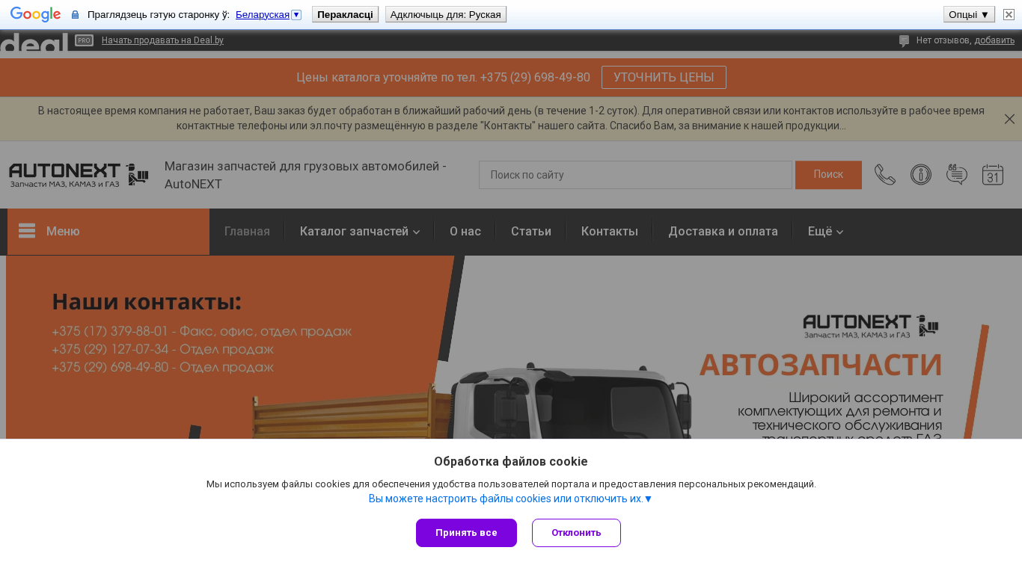
Task: Click the Нет отзывов text
Action: (943, 40)
